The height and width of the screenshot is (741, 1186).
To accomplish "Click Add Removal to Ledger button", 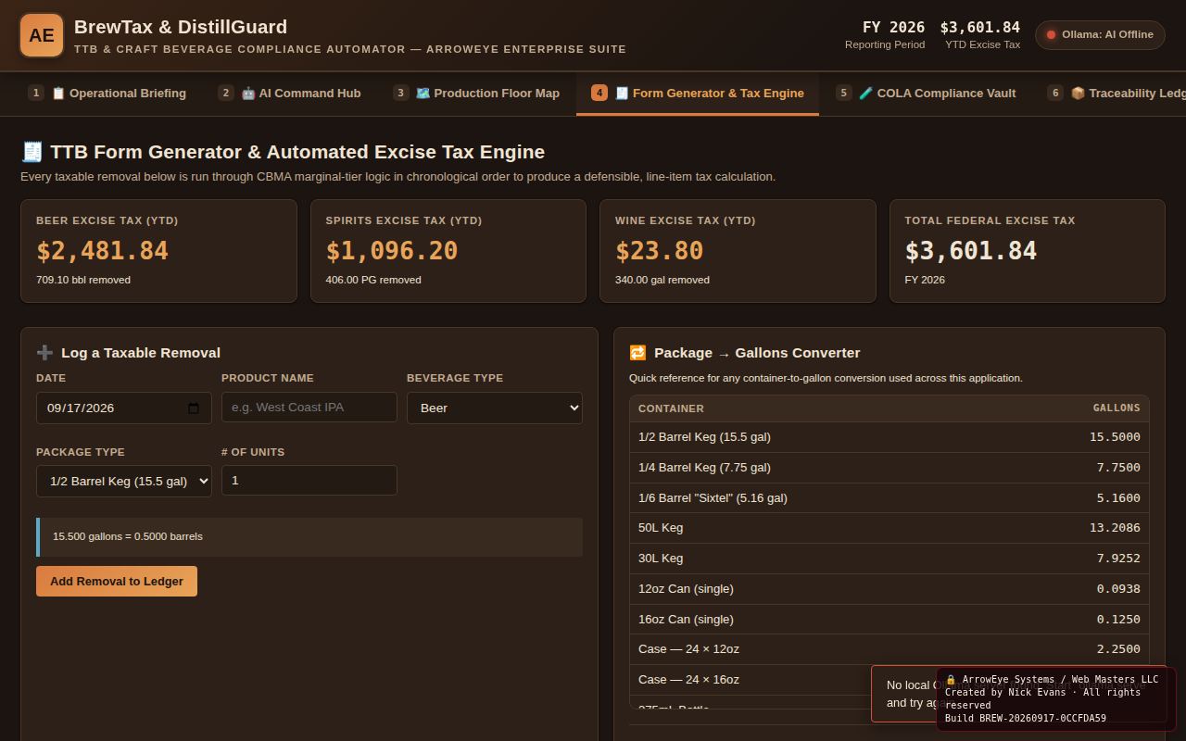I will coord(117,582).
